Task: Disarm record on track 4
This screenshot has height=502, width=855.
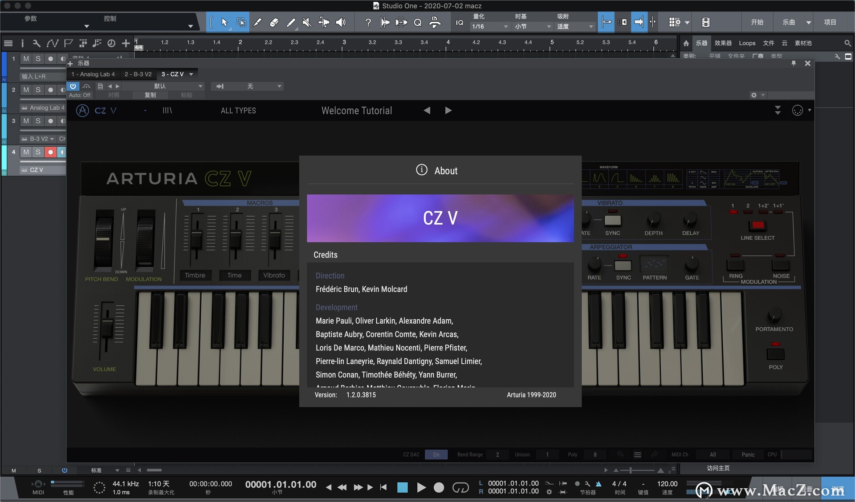Action: pyautogui.click(x=50, y=152)
